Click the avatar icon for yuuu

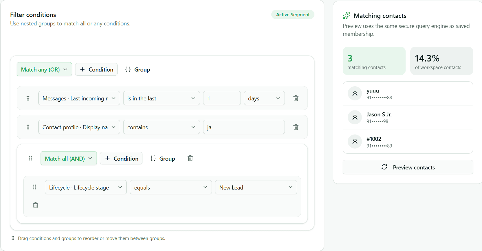[x=355, y=93]
